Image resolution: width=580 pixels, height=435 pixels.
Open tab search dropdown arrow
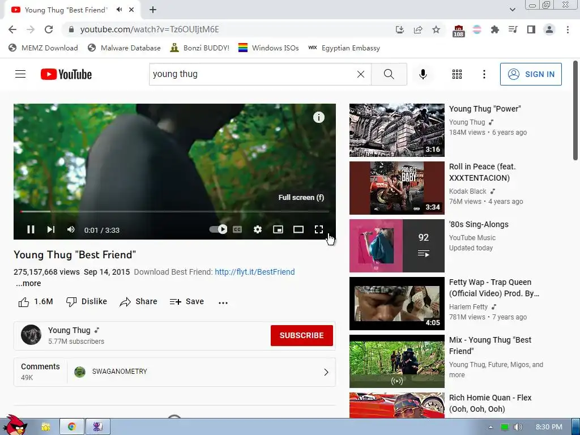[x=512, y=10]
